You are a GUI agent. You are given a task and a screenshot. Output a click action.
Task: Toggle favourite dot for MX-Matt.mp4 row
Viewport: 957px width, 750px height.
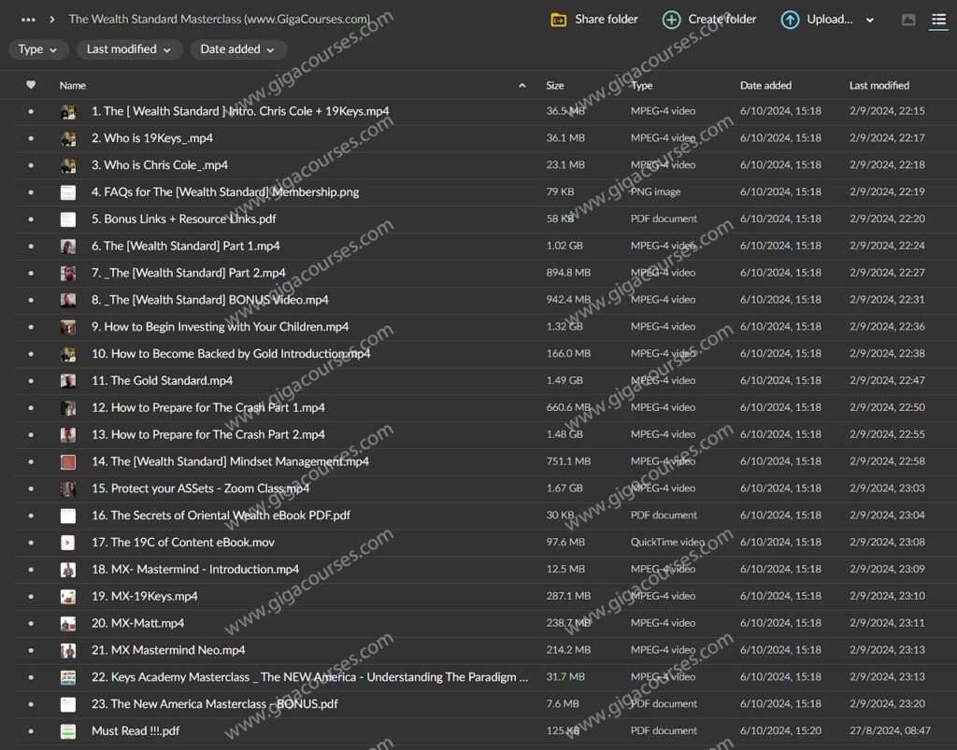(x=31, y=623)
